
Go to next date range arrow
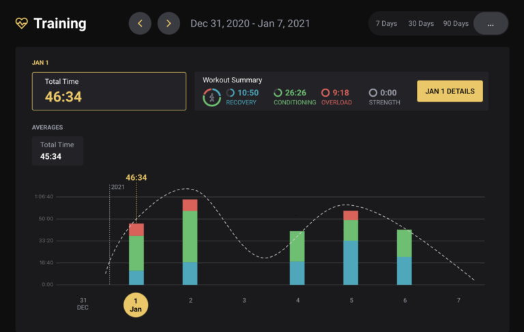(169, 23)
